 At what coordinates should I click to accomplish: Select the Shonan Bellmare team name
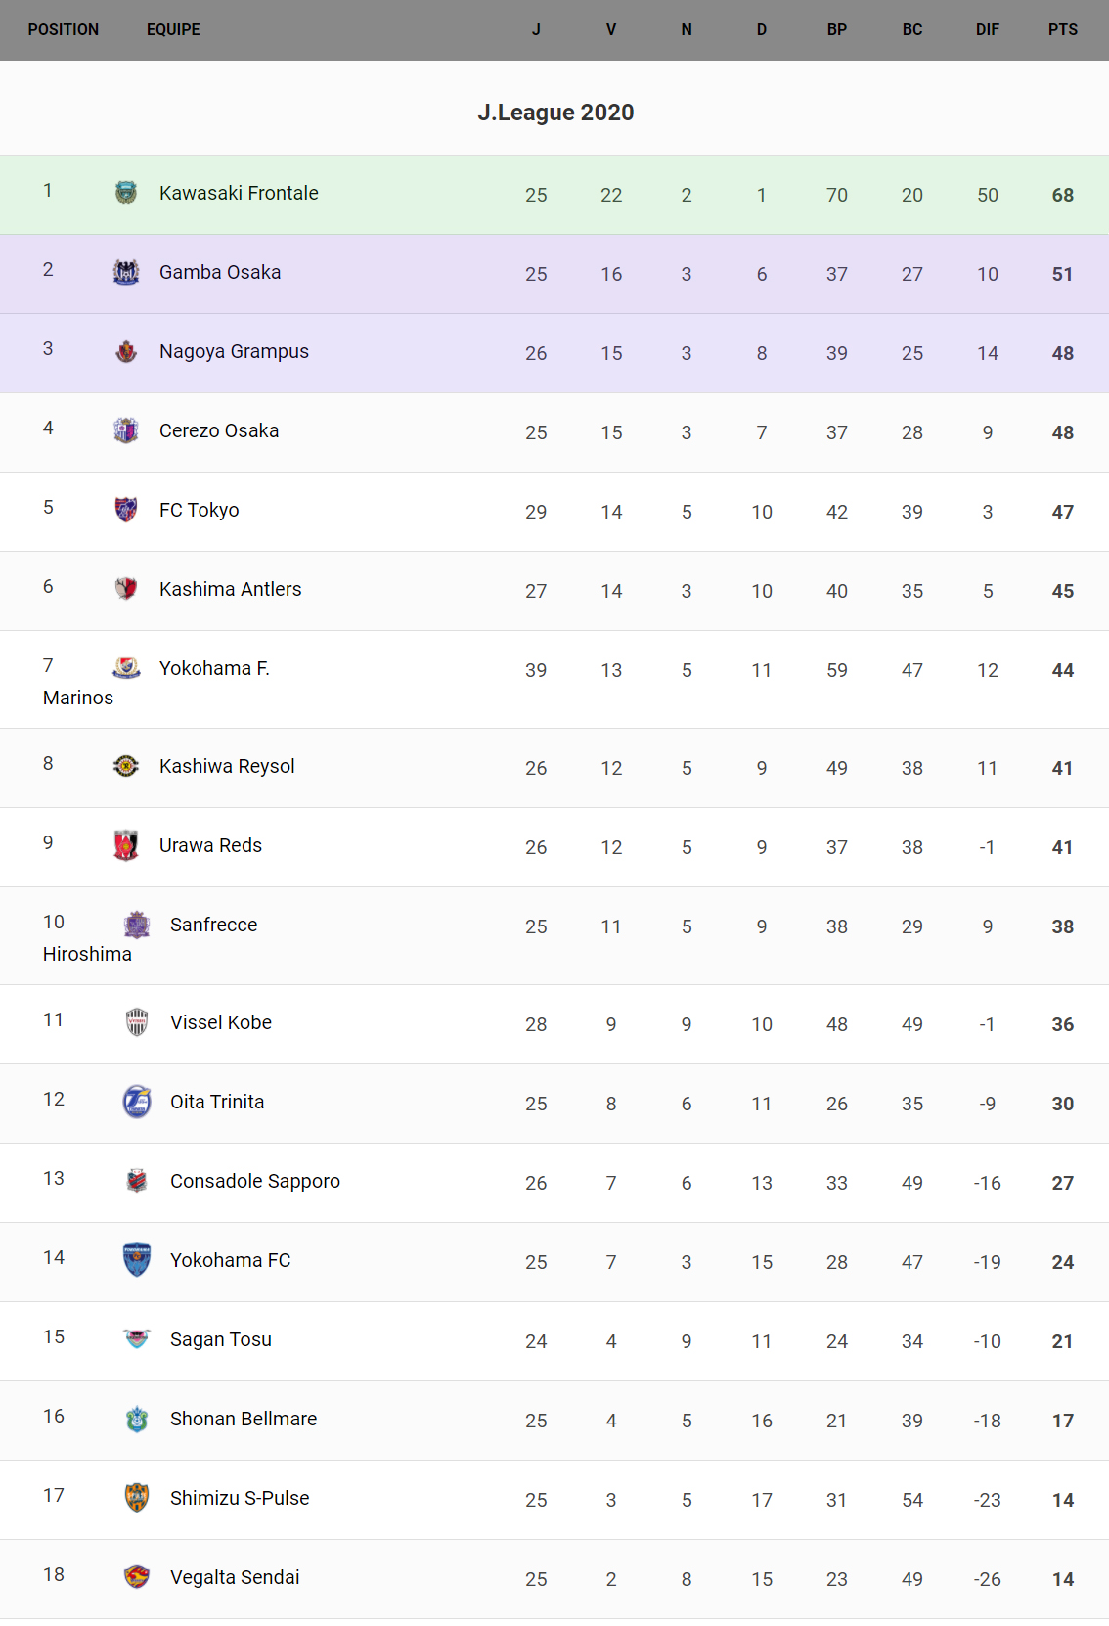point(244,1419)
